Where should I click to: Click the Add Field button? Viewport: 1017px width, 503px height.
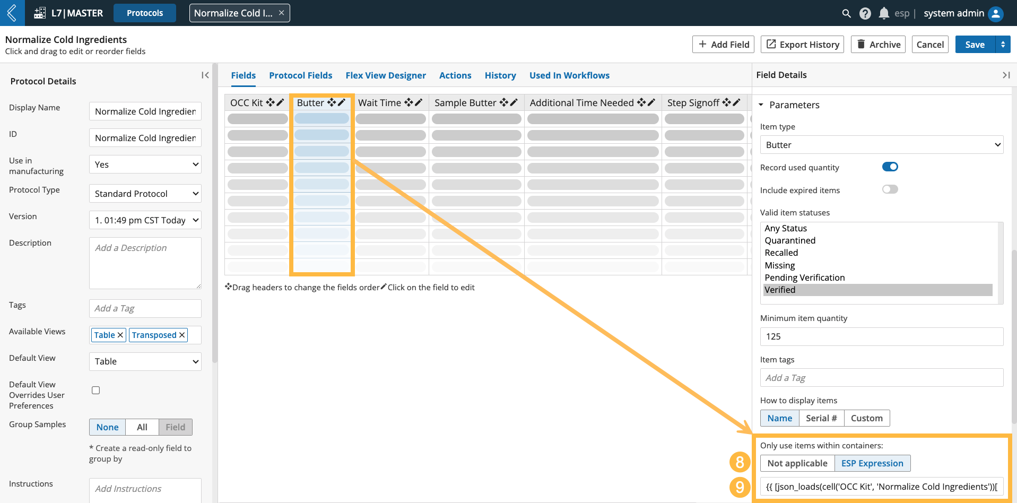pyautogui.click(x=724, y=45)
